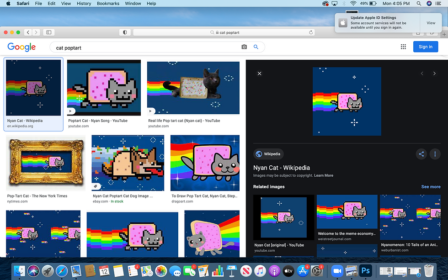Click the blue magnifier search icon
This screenshot has height=280, width=448.
(256, 47)
